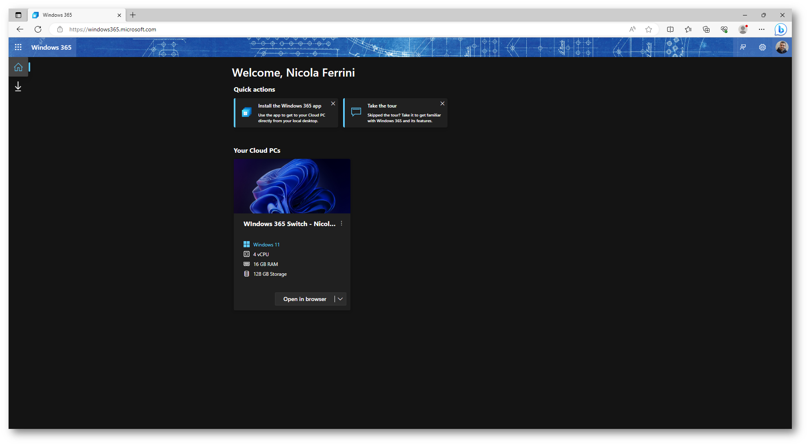Click the Windows 11 link
The image size is (809, 446).
[x=266, y=244]
